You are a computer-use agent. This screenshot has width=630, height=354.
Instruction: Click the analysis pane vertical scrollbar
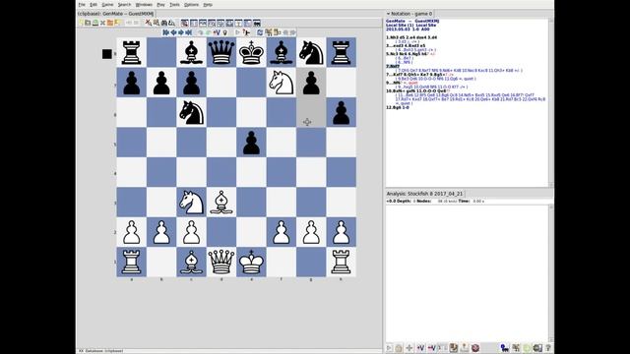pos(551,273)
